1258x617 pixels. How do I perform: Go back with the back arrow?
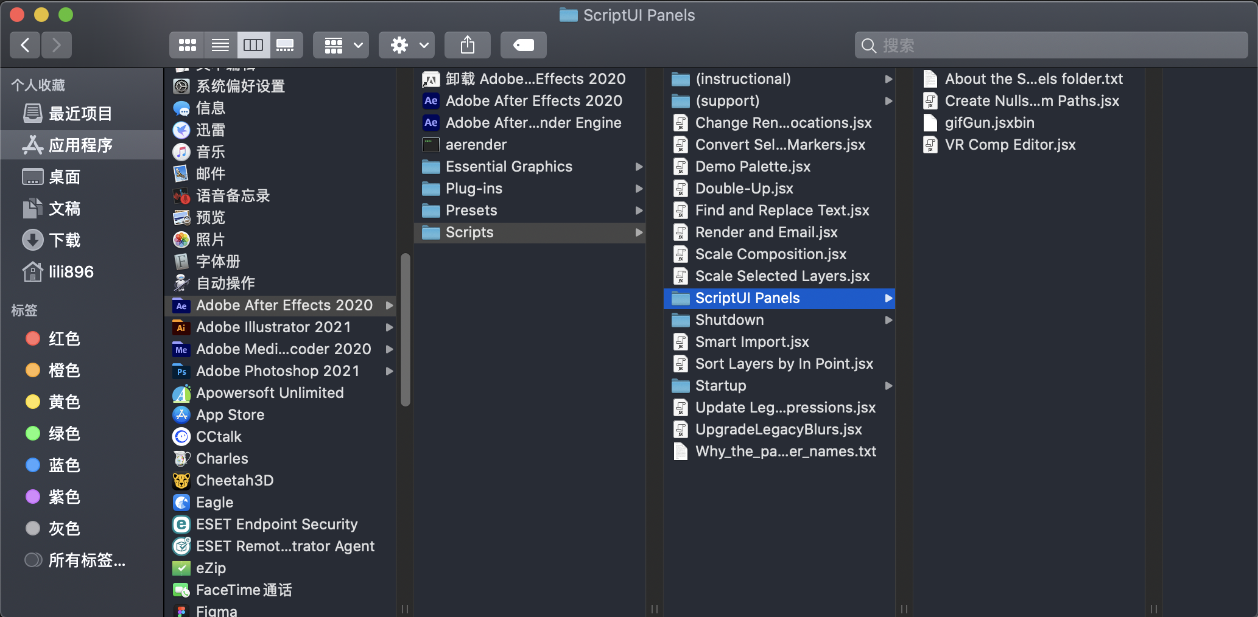(26, 46)
